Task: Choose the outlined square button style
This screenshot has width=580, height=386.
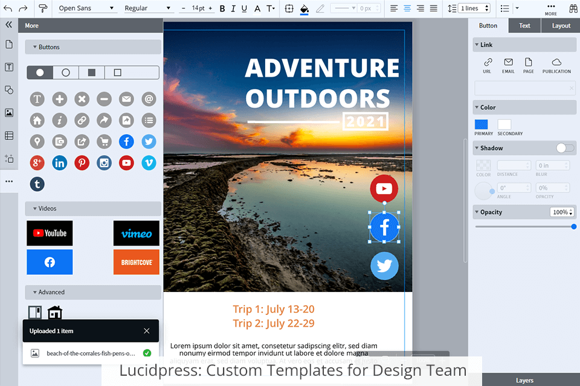Action: pos(118,72)
